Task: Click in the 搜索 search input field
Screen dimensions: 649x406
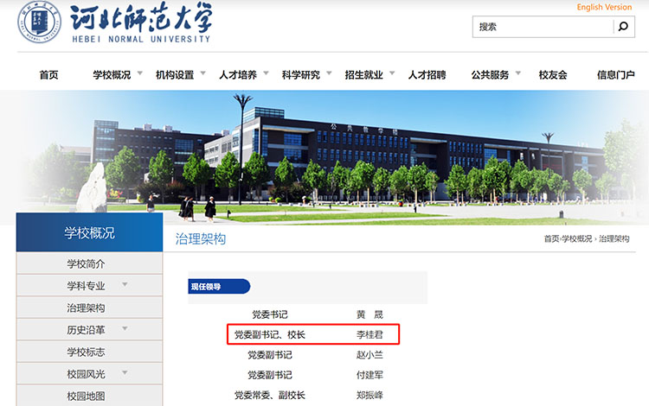Action: pyautogui.click(x=542, y=27)
